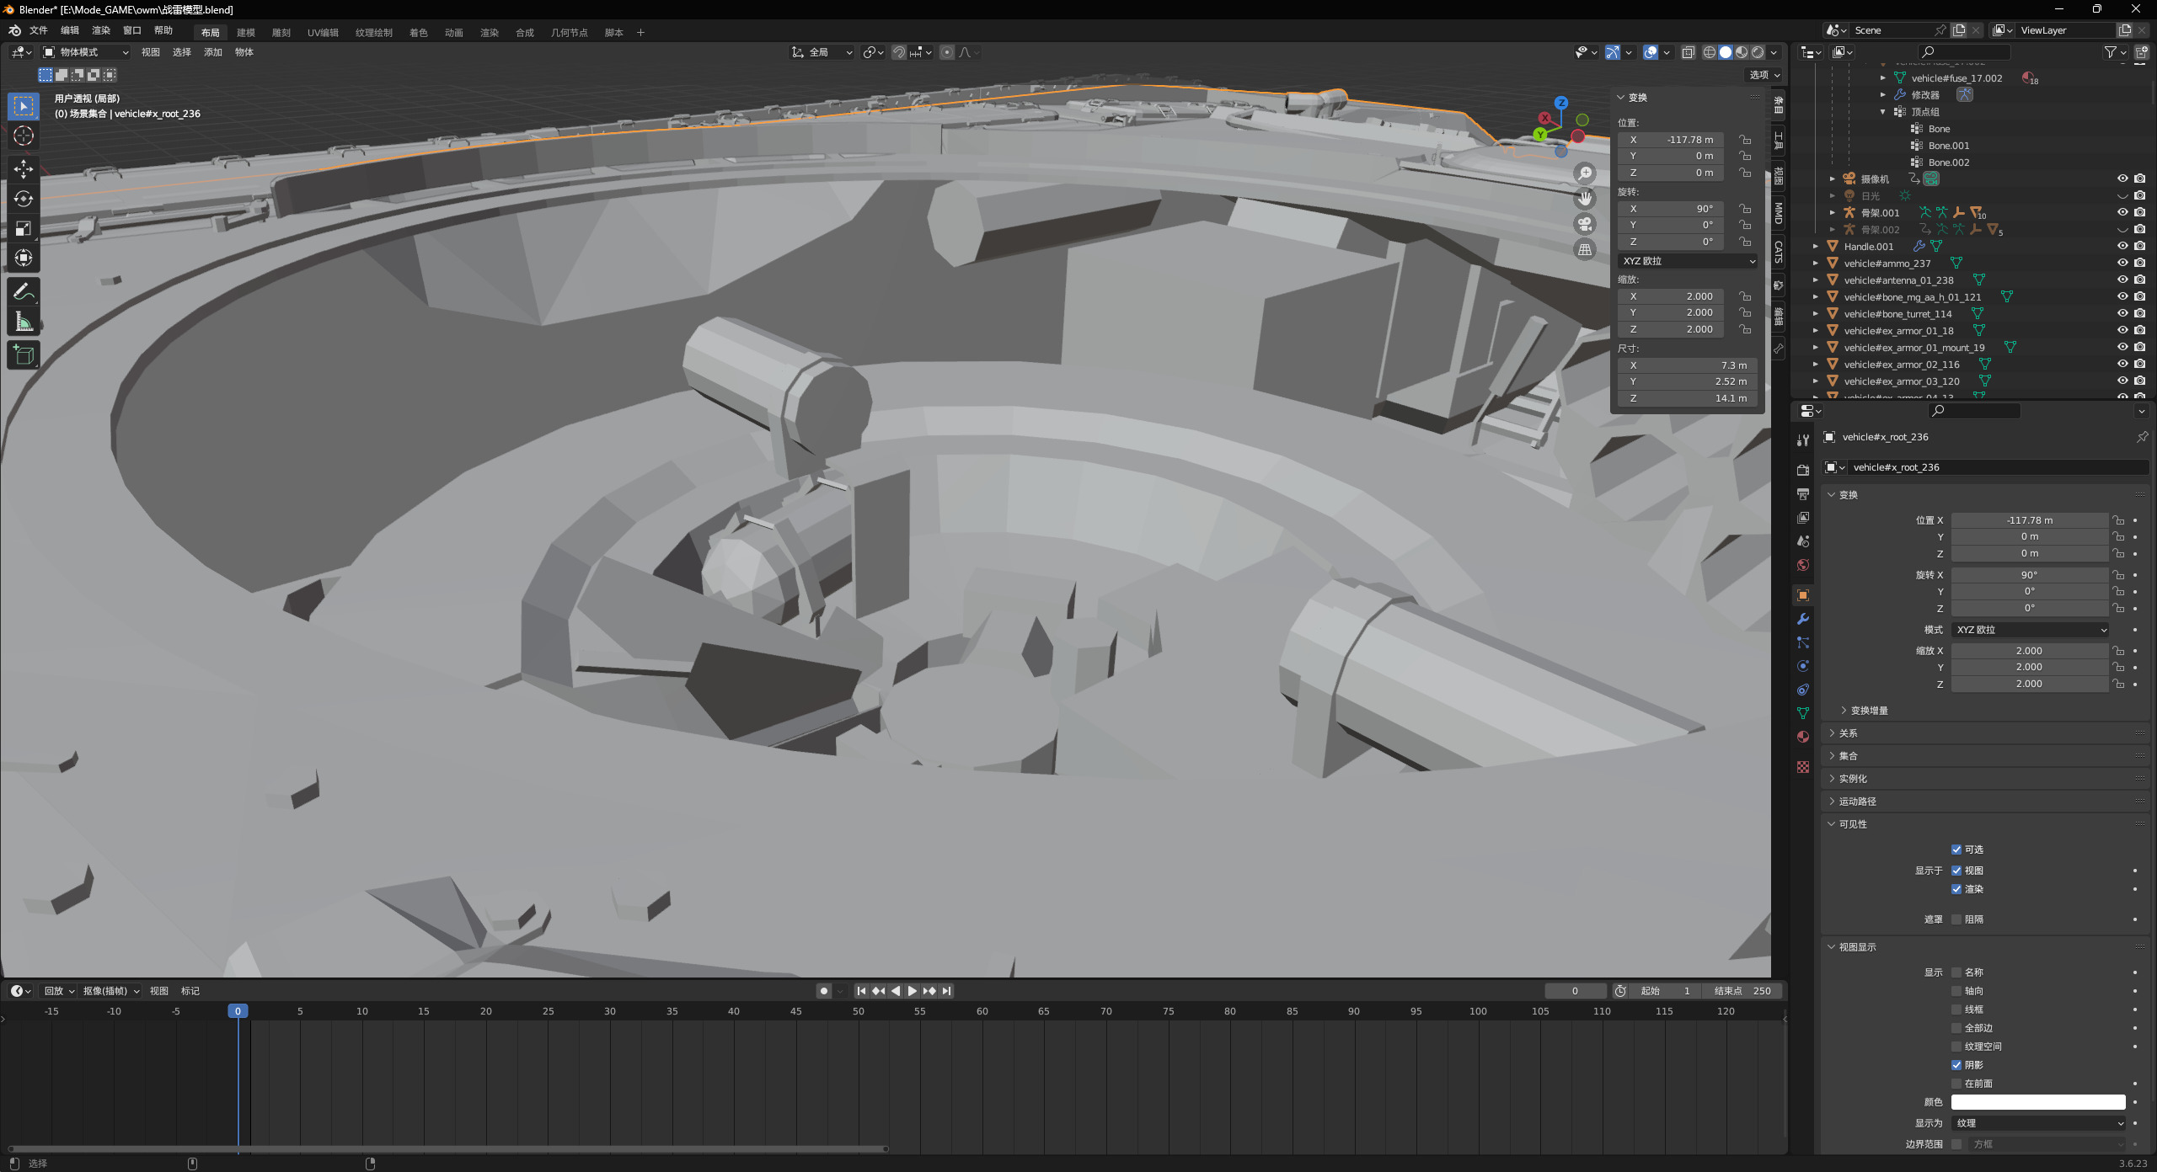Image resolution: width=2157 pixels, height=1172 pixels.
Task: Click the camera view gizmo button
Action: tap(1585, 224)
